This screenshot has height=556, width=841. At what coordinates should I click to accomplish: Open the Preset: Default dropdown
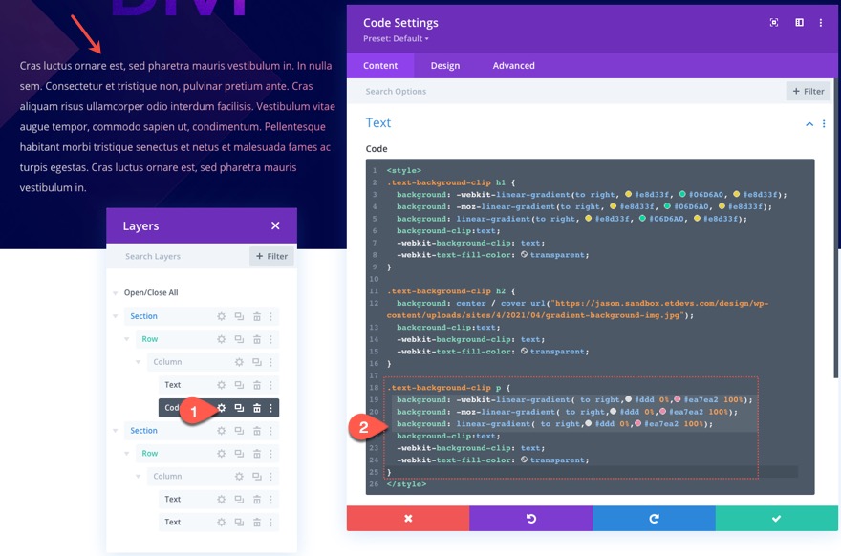coord(396,38)
